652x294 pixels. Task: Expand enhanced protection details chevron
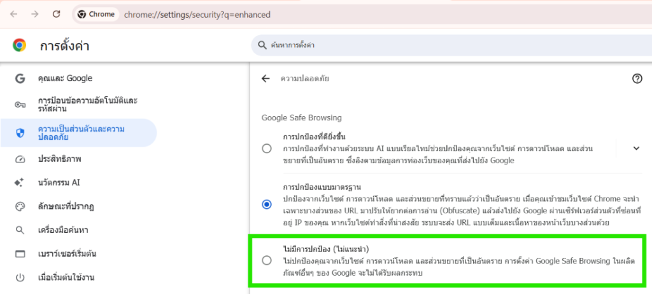[636, 148]
